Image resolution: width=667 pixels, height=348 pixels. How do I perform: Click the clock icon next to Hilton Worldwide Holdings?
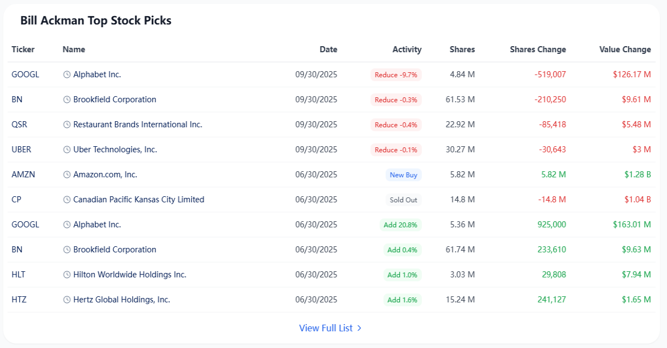[67, 275]
